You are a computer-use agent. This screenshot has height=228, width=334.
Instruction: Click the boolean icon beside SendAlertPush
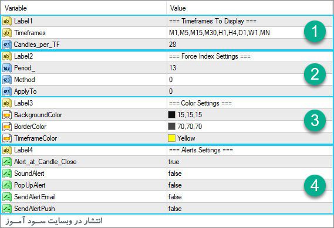point(7,209)
